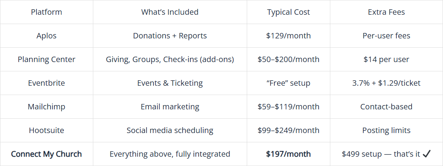
Task: Click the Platform column header
Action: [x=46, y=12]
